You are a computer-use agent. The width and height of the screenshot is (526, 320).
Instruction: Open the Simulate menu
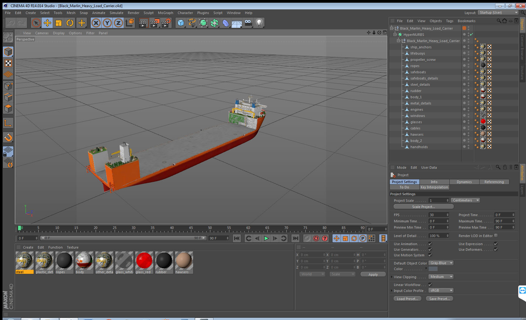tap(117, 13)
